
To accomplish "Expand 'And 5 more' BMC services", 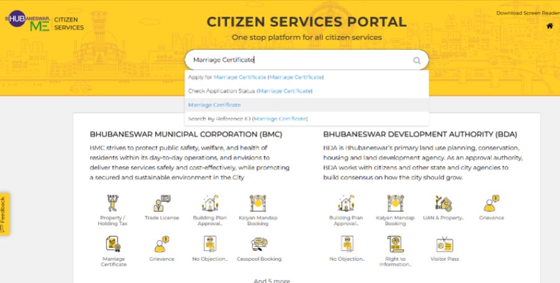I will tap(271, 281).
